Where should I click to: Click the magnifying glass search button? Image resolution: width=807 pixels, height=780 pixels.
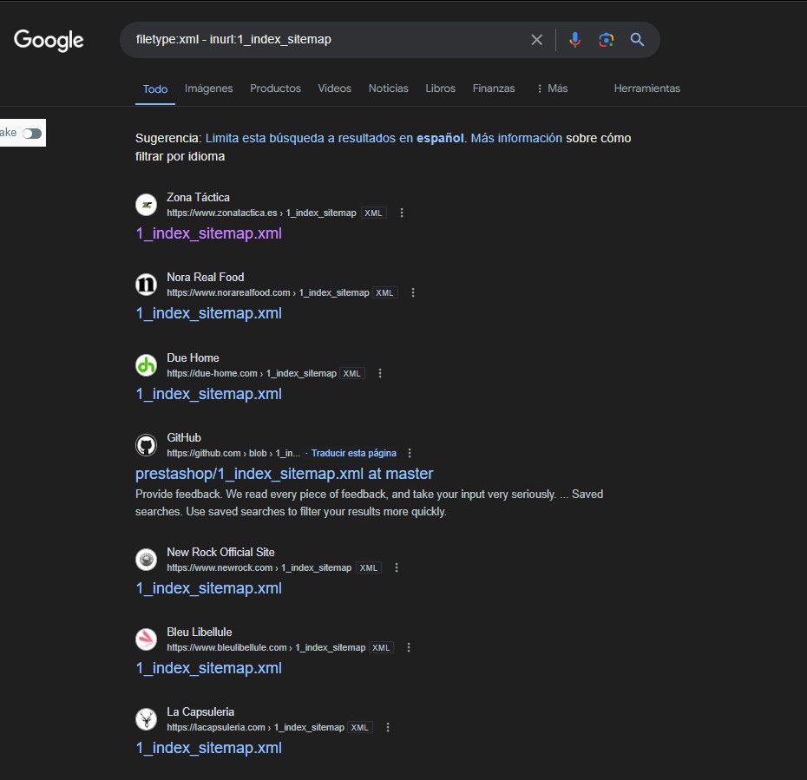click(637, 40)
